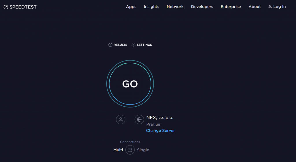Expand the Insights navigation menu
The height and width of the screenshot is (162, 296).
151,7
